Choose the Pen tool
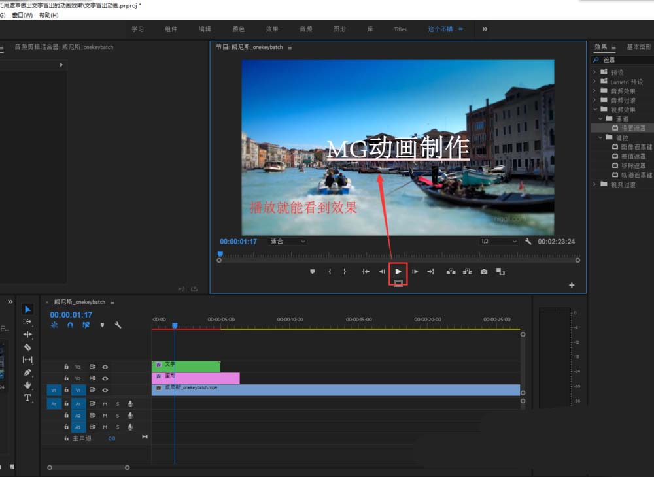Image resolution: width=654 pixels, height=477 pixels. [27, 372]
